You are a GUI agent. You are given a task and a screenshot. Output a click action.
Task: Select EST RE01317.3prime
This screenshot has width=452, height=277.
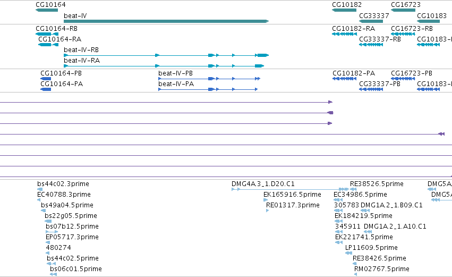click(x=268, y=211)
